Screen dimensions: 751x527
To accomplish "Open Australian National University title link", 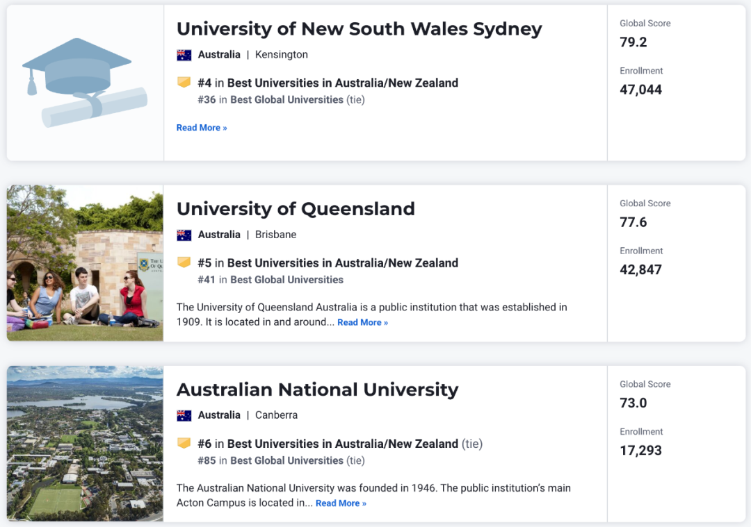I will pos(318,390).
